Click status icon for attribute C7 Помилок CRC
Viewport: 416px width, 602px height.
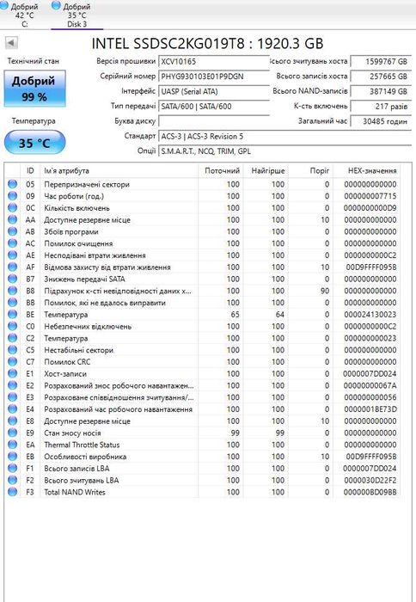pyautogui.click(x=13, y=362)
